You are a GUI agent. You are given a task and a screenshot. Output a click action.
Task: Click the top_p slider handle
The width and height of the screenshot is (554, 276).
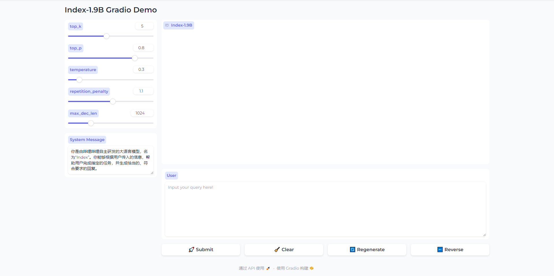pyautogui.click(x=135, y=58)
